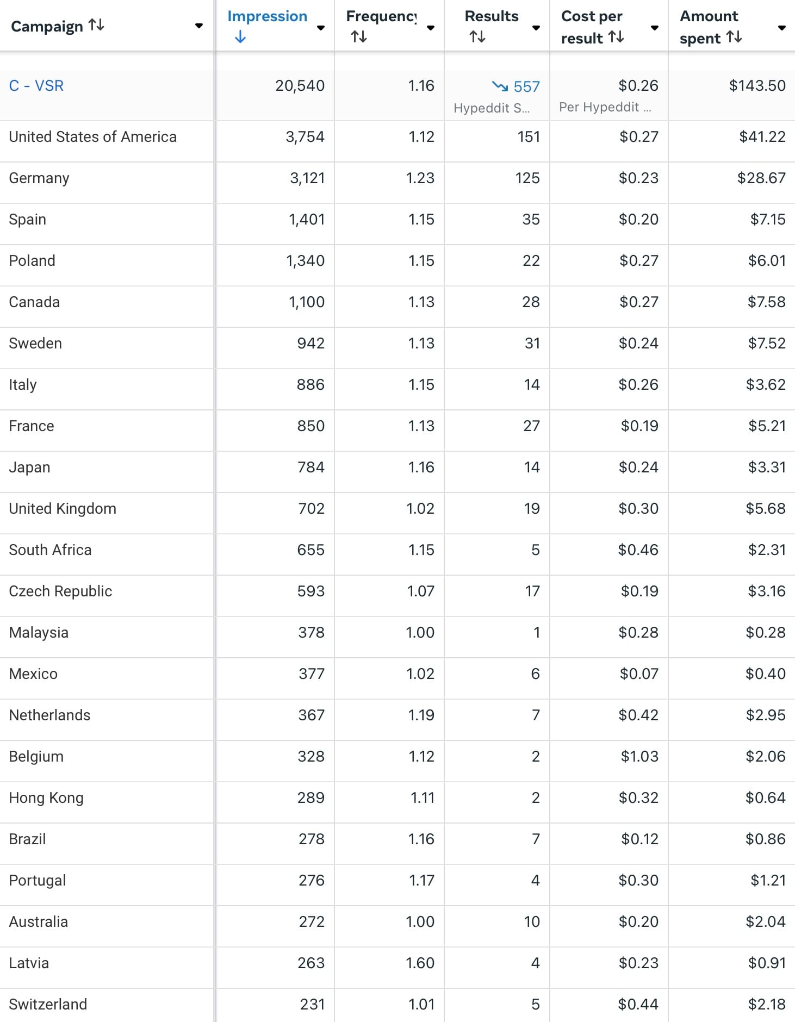This screenshot has height=1022, width=795.
Task: Open the Campaign column dropdown menu
Action: [x=199, y=26]
